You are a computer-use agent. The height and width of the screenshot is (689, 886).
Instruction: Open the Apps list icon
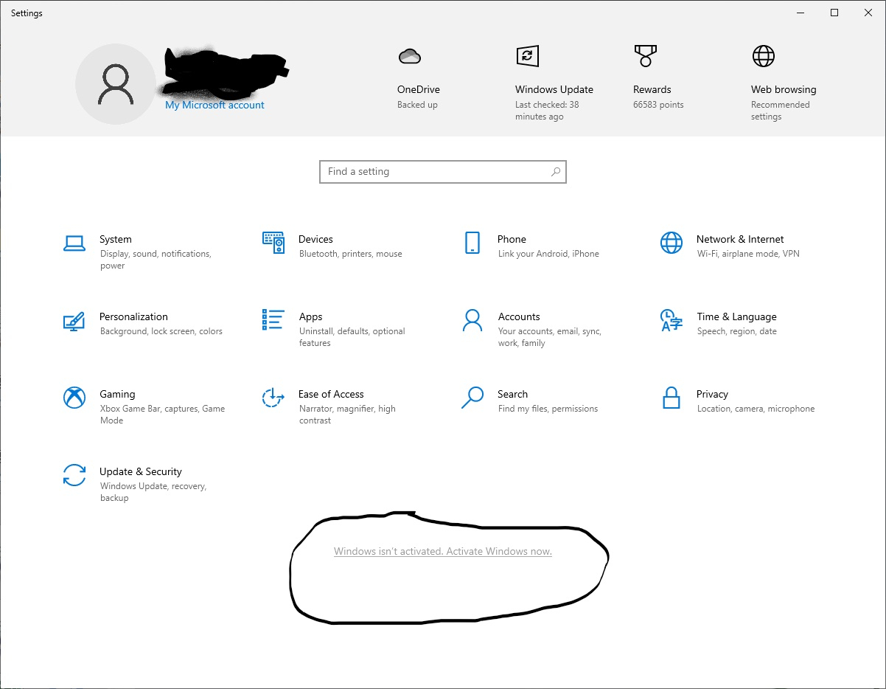coord(273,319)
